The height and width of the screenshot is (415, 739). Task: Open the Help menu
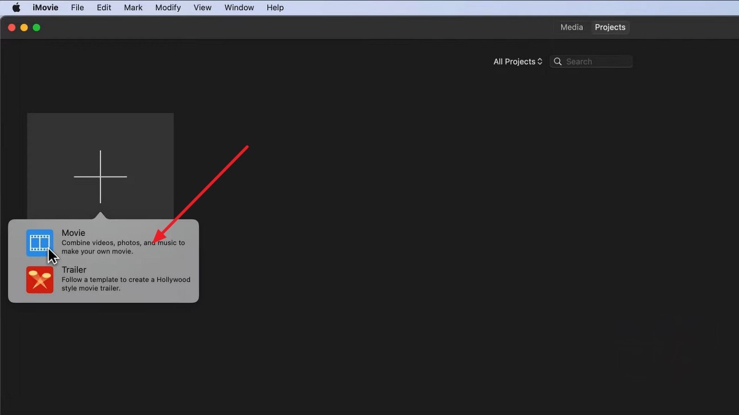click(x=275, y=7)
